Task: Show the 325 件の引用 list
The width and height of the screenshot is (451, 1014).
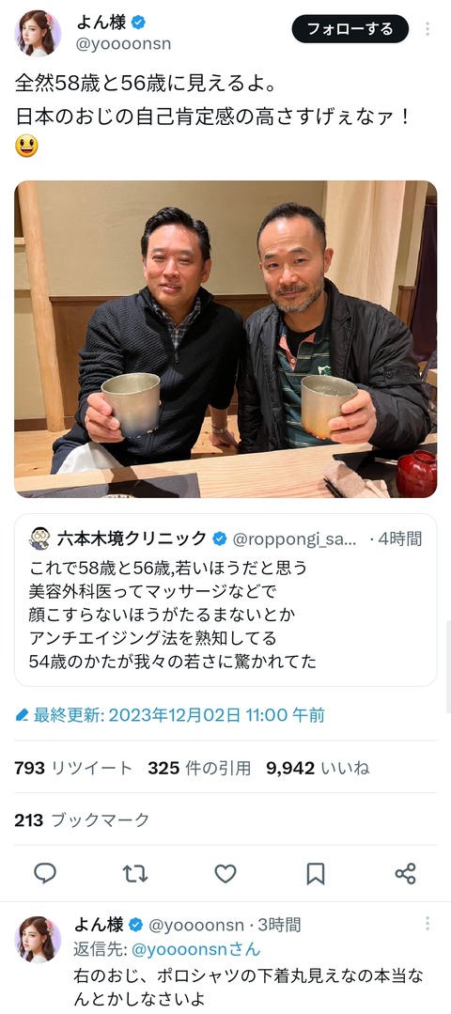Action: 199,769
